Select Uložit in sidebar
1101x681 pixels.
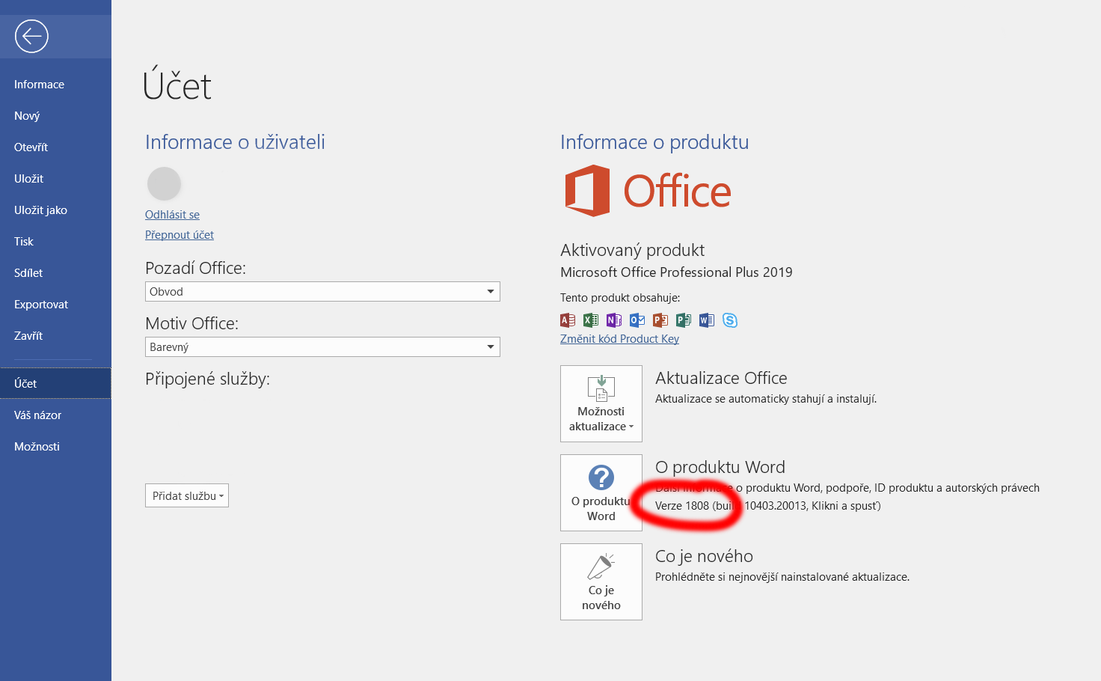coord(55,179)
